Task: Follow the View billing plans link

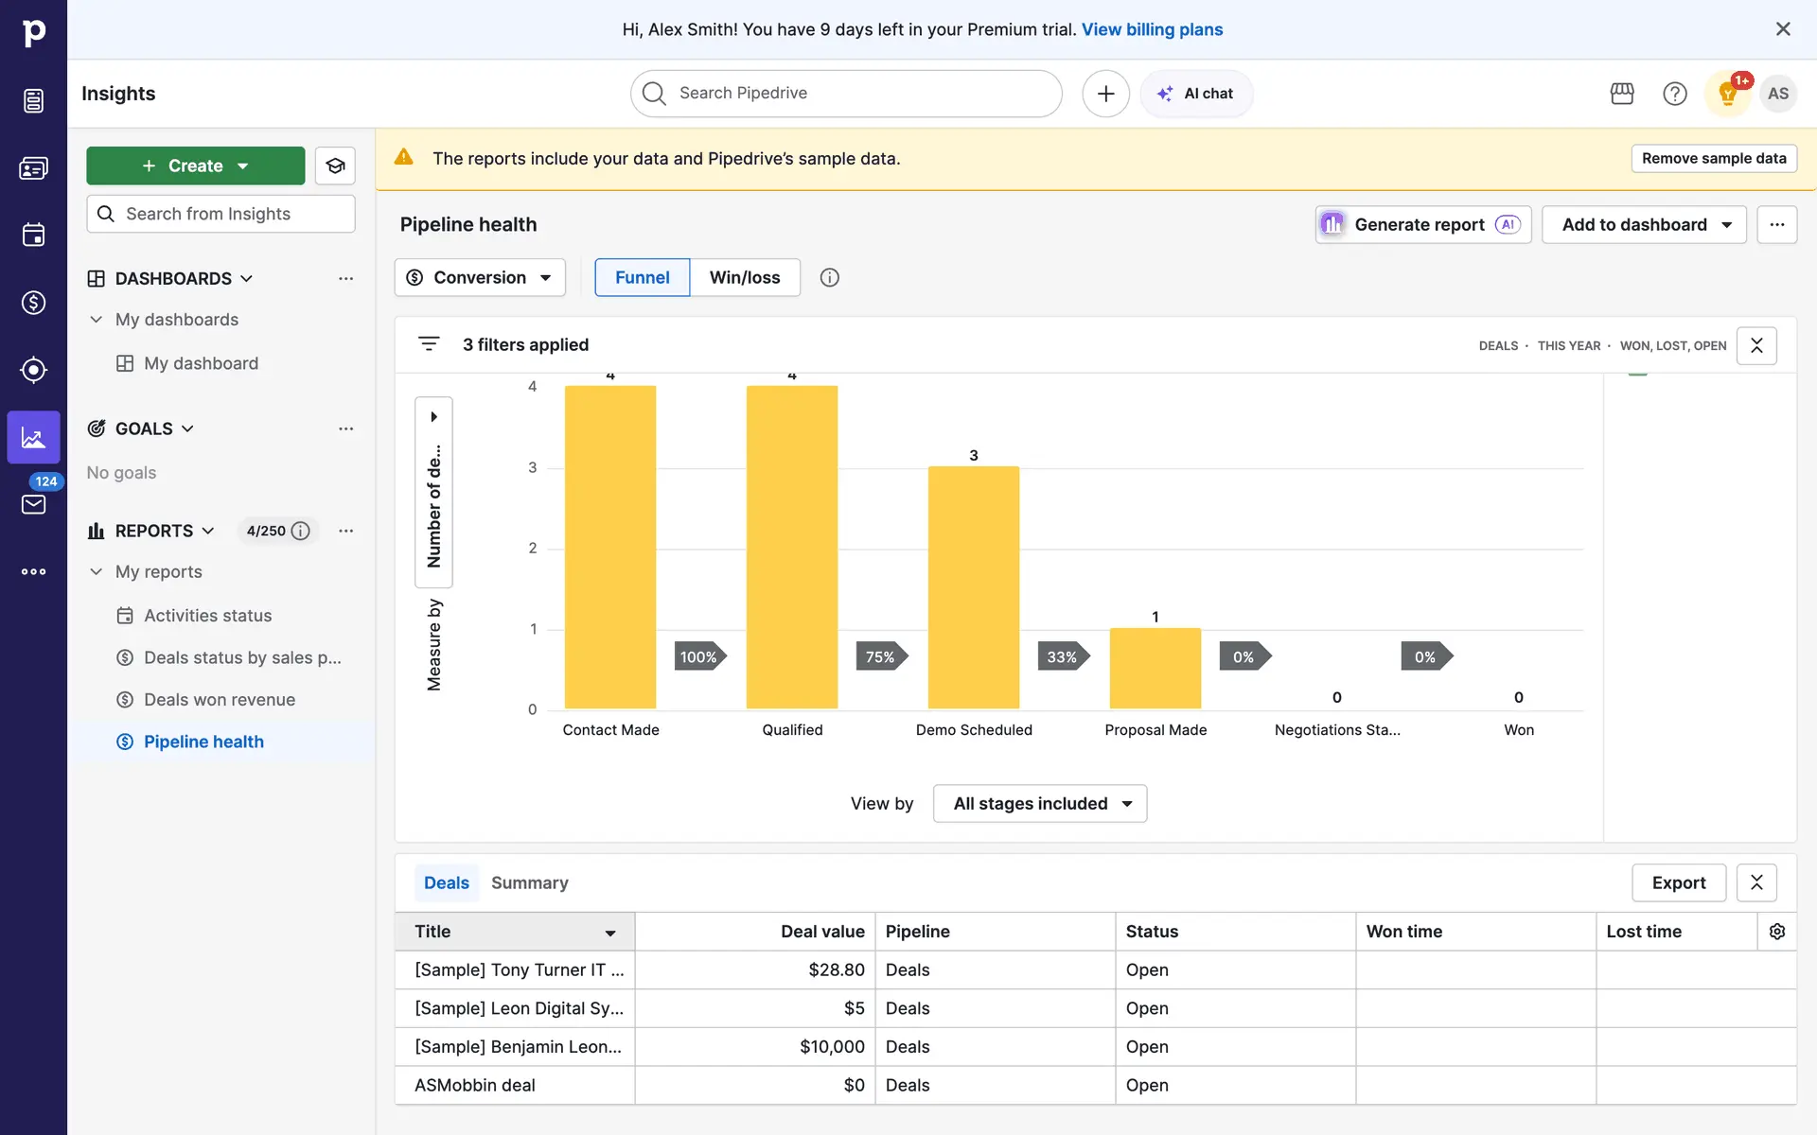Action: coord(1152,29)
